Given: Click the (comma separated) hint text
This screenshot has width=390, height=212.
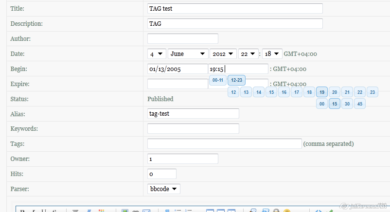Looking at the screenshot, I should (328, 144).
